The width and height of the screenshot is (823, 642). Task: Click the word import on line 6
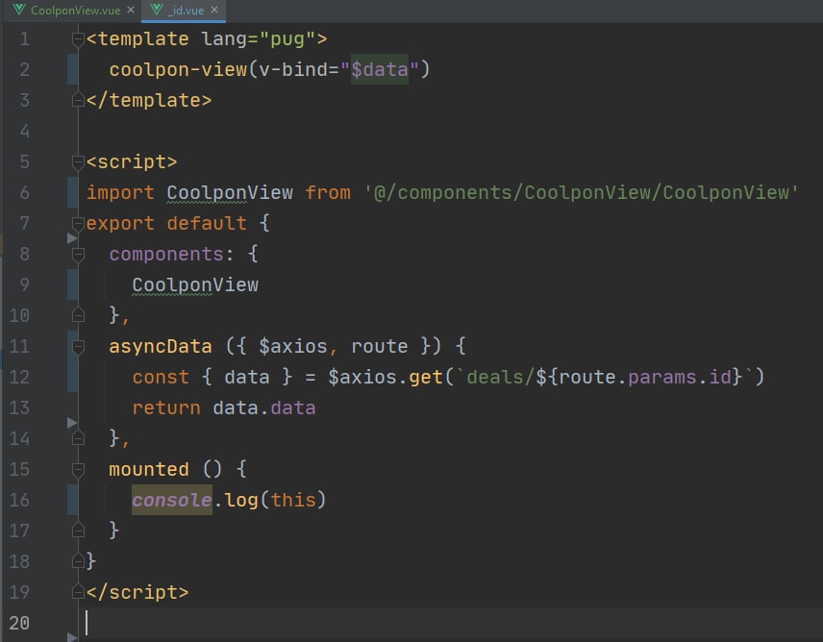point(120,192)
